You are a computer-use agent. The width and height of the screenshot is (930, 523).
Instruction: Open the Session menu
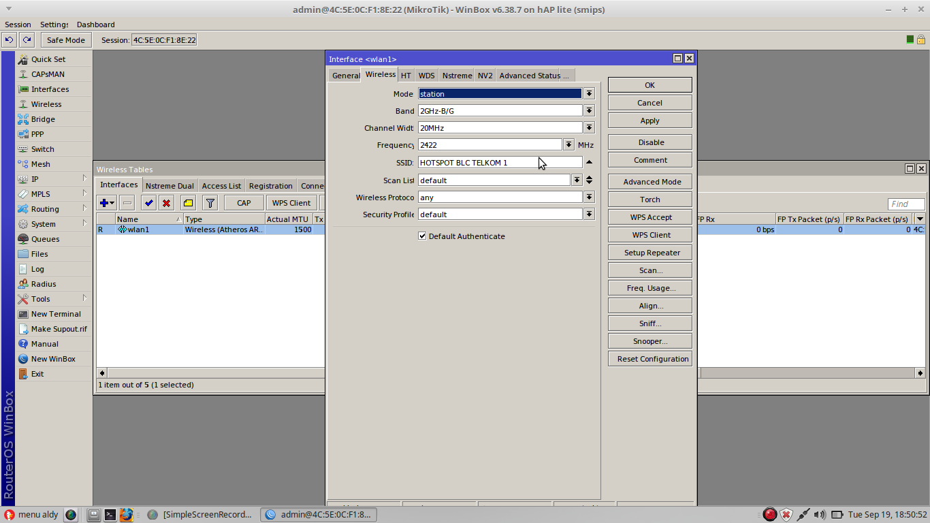(x=18, y=25)
